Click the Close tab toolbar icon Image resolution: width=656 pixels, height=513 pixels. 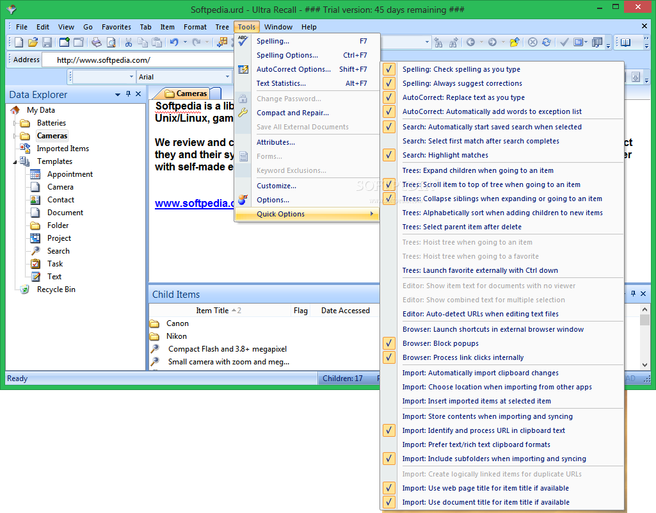[79, 42]
